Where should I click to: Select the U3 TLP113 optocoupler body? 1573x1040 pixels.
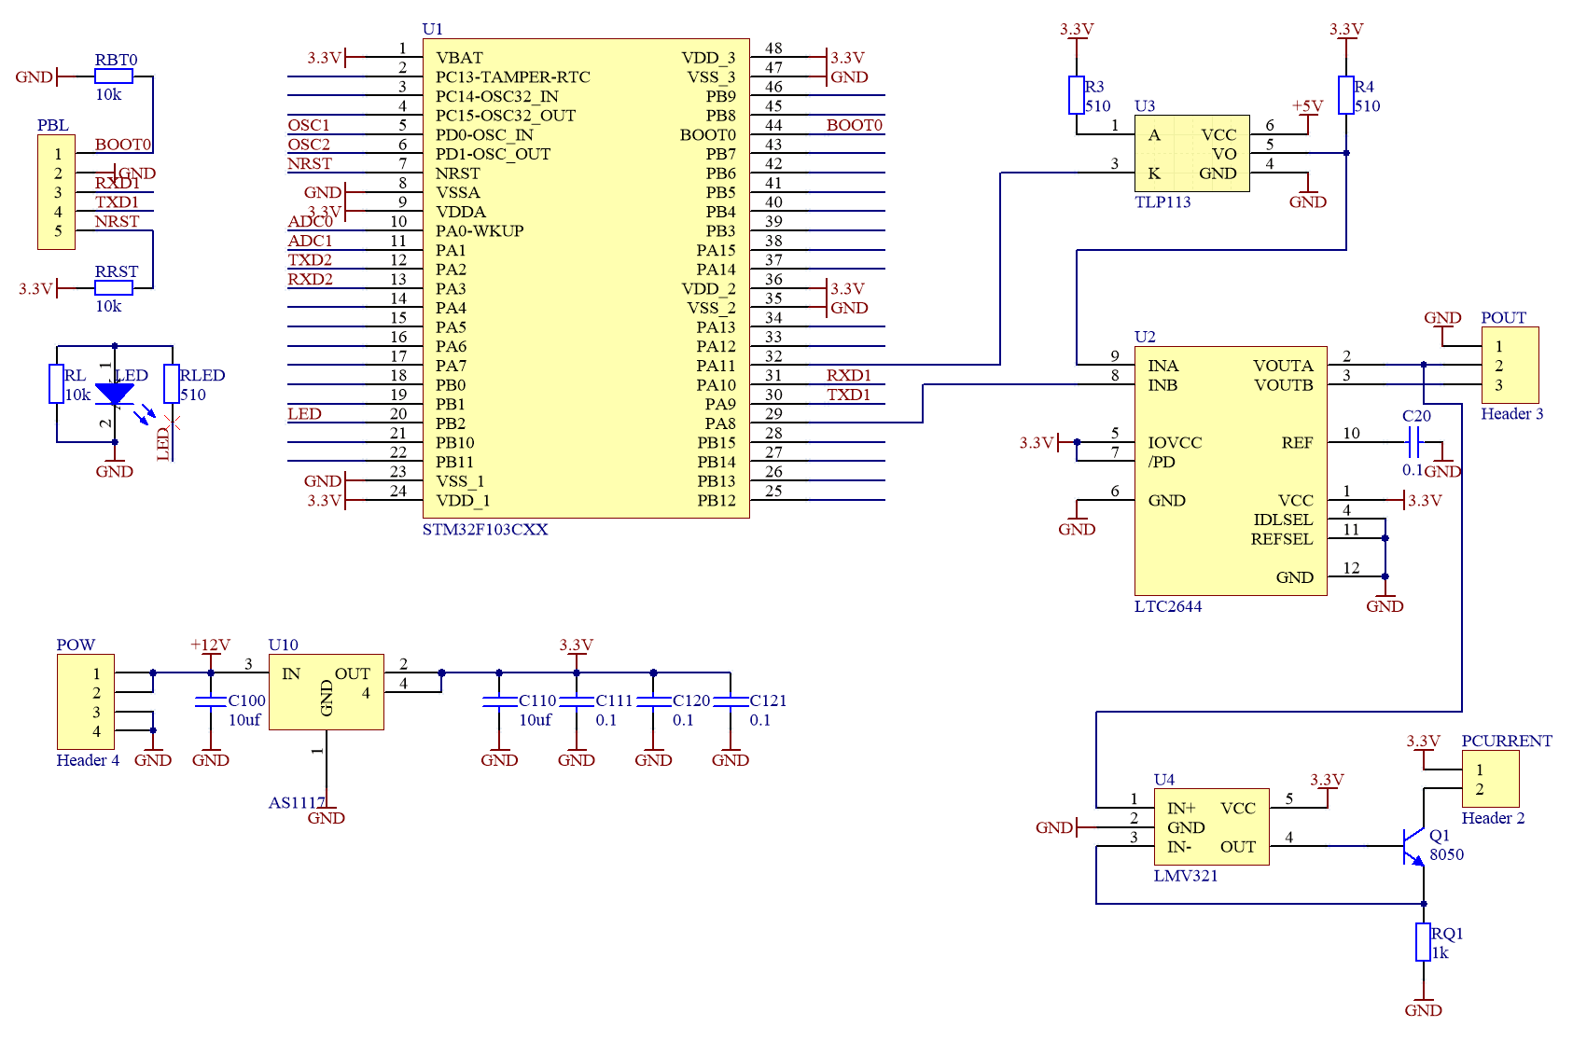coord(1192,154)
